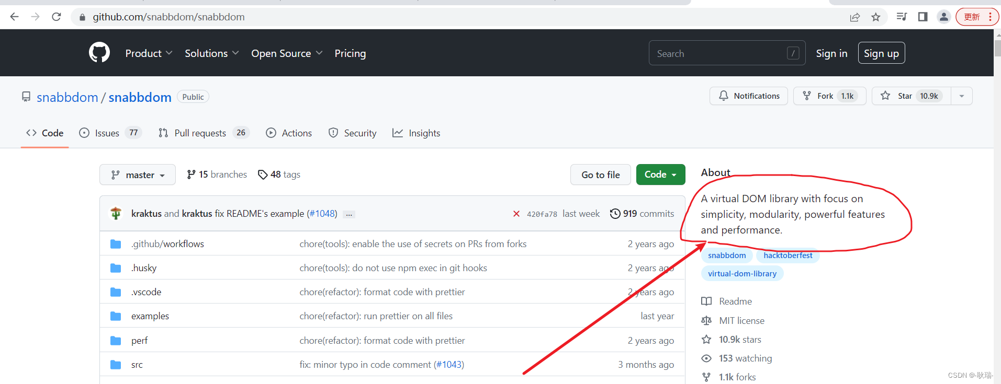This screenshot has width=1001, height=384.
Task: Focus the GitHub Search field
Action: (x=727, y=53)
